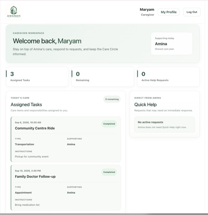Click the Quick Help heading
This screenshot has height=215, width=208.
[145, 105]
